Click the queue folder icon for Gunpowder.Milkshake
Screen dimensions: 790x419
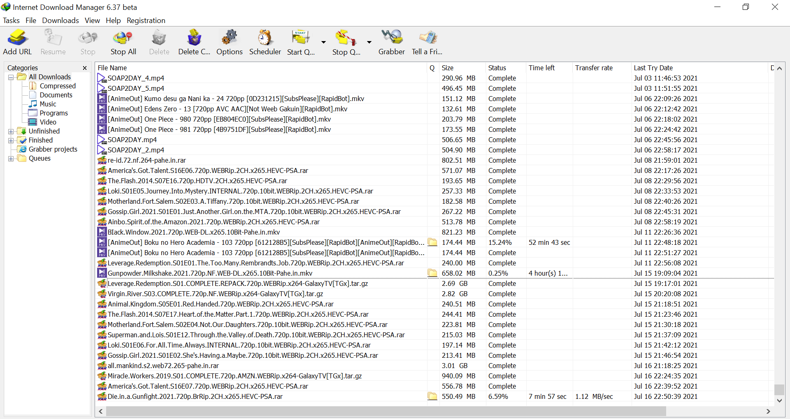click(432, 273)
